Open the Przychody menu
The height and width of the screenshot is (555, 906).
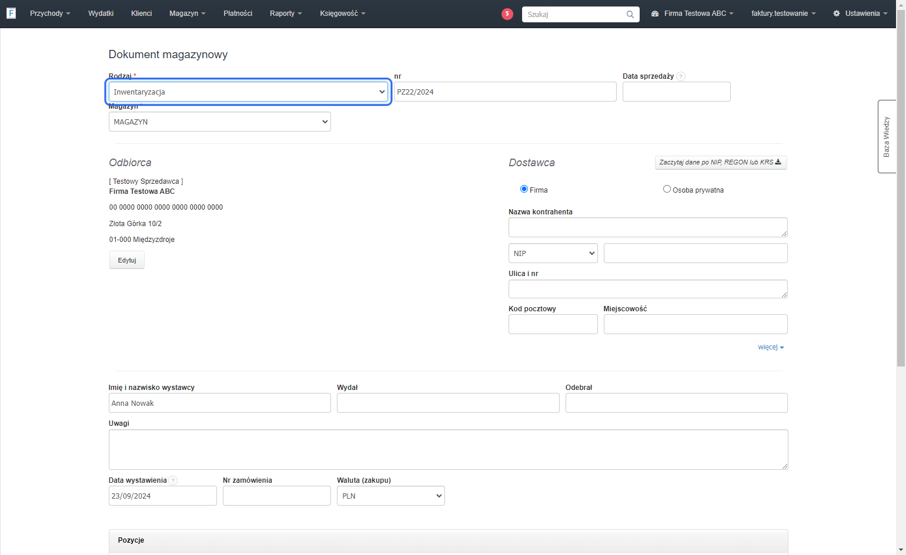[50, 14]
